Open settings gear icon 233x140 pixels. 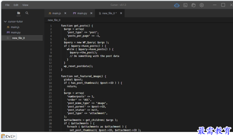pos(202,5)
